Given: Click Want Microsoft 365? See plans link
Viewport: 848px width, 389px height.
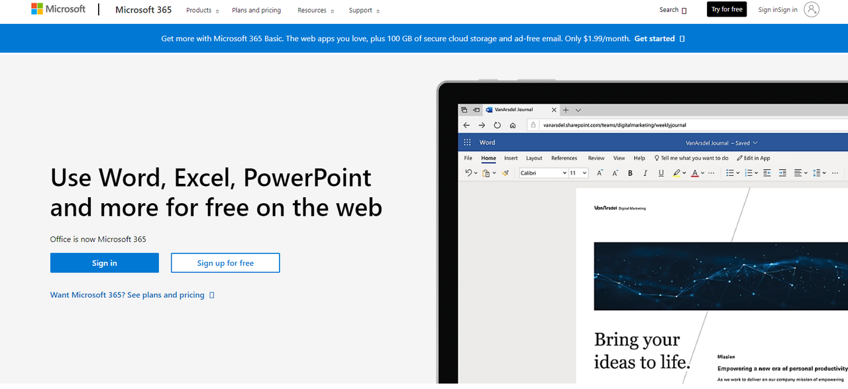Looking at the screenshot, I should pyautogui.click(x=132, y=295).
